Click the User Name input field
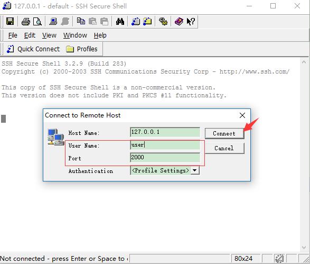The image size is (310, 264). click(x=165, y=145)
